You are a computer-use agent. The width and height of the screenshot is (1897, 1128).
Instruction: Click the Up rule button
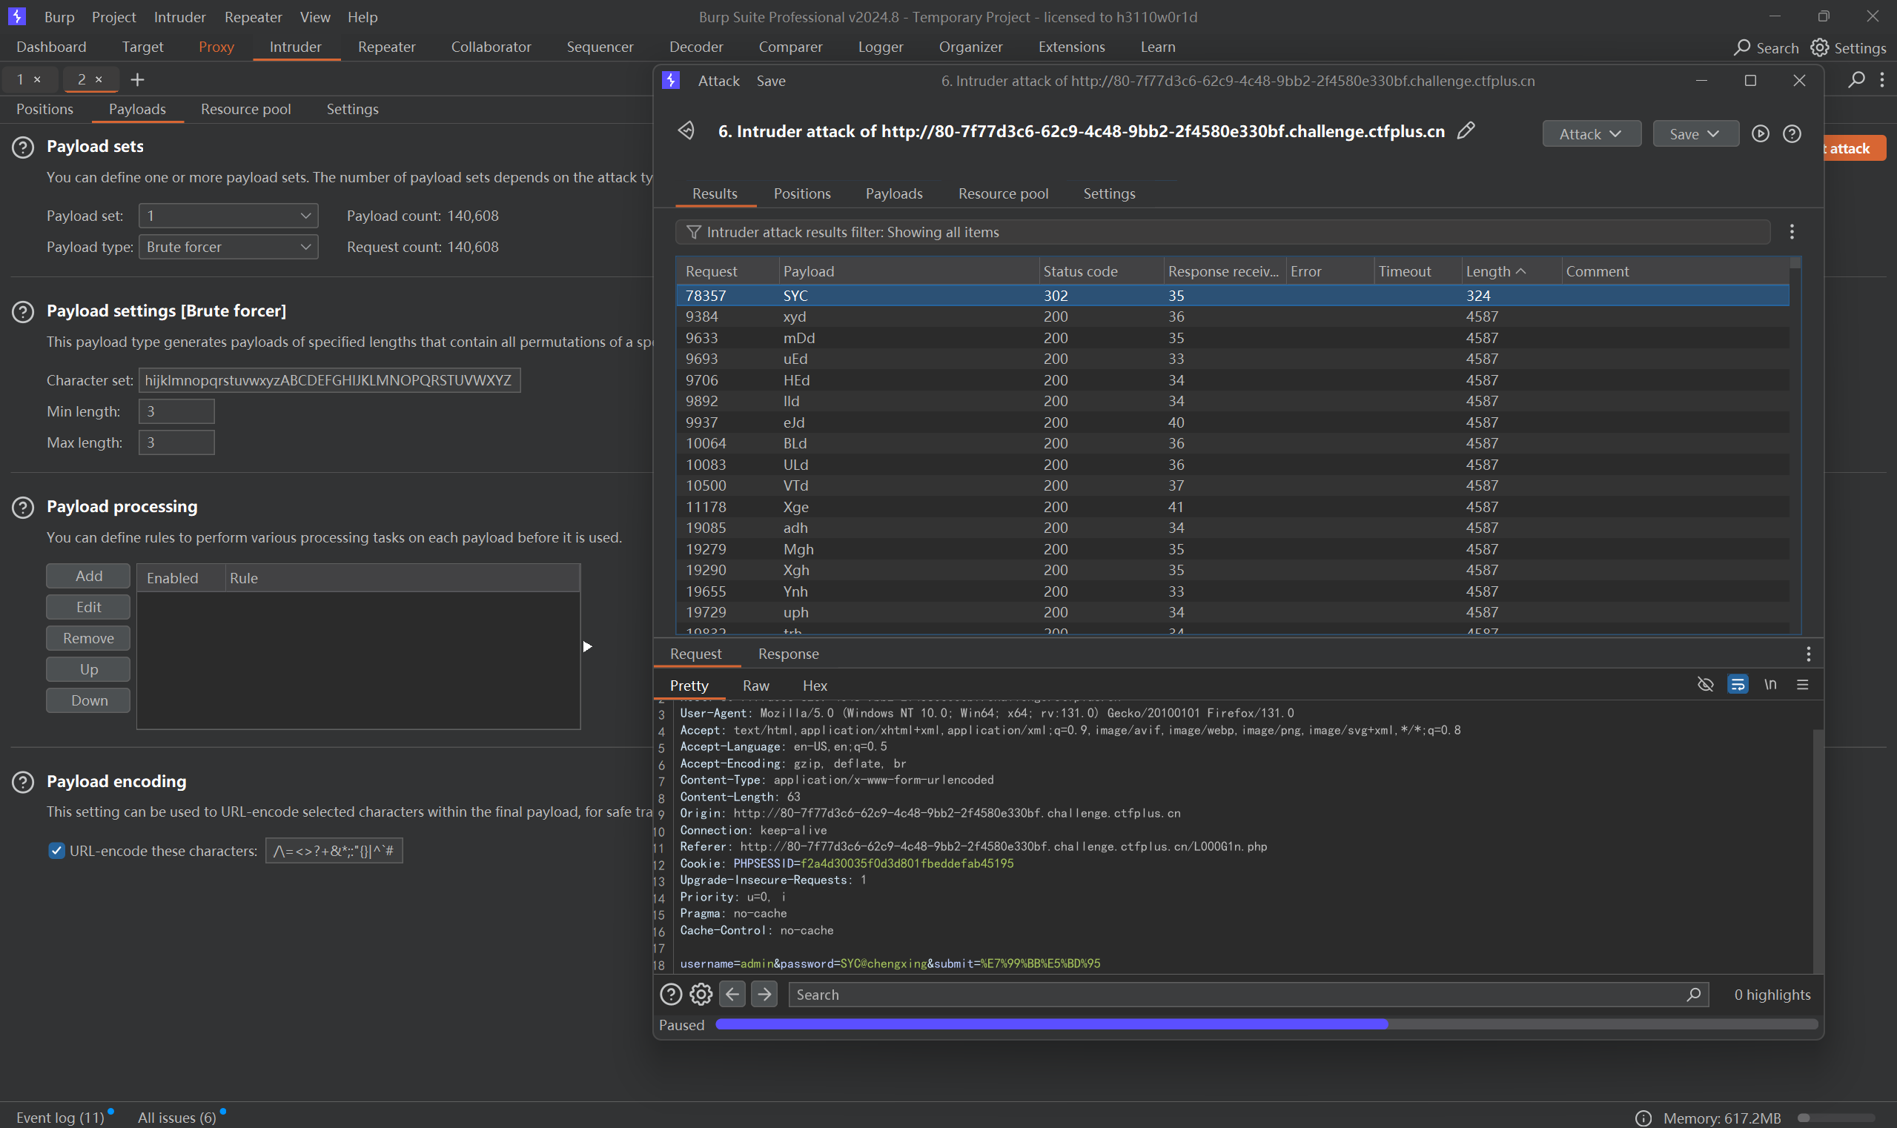tap(88, 670)
